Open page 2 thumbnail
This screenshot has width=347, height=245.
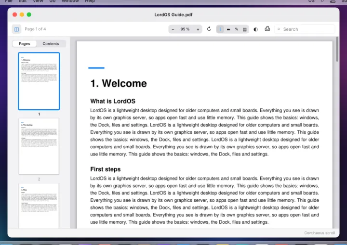pyautogui.click(x=39, y=146)
